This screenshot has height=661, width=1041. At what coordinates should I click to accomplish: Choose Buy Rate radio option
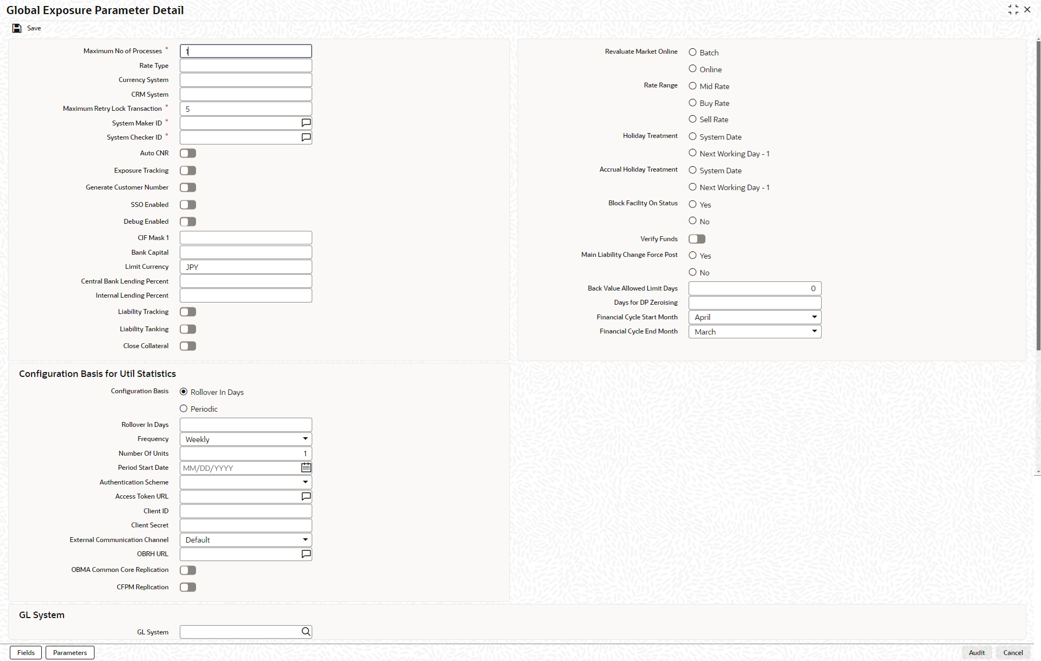coord(692,103)
